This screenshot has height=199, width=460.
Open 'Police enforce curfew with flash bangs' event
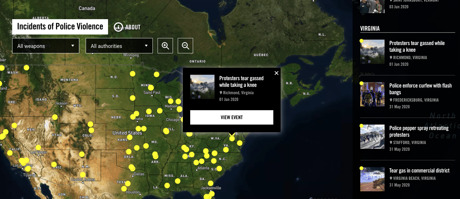coord(420,89)
